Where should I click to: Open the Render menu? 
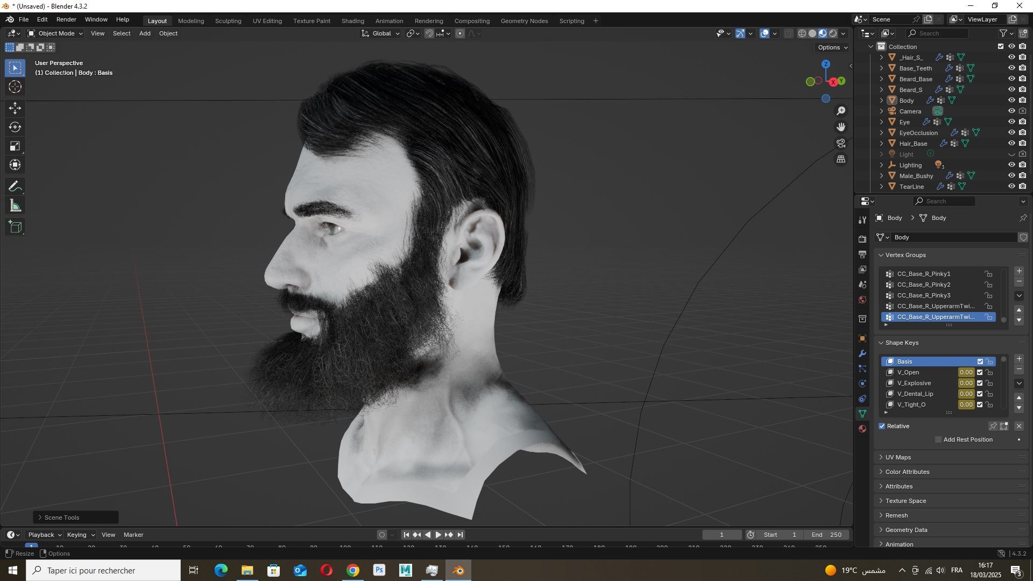click(x=66, y=19)
